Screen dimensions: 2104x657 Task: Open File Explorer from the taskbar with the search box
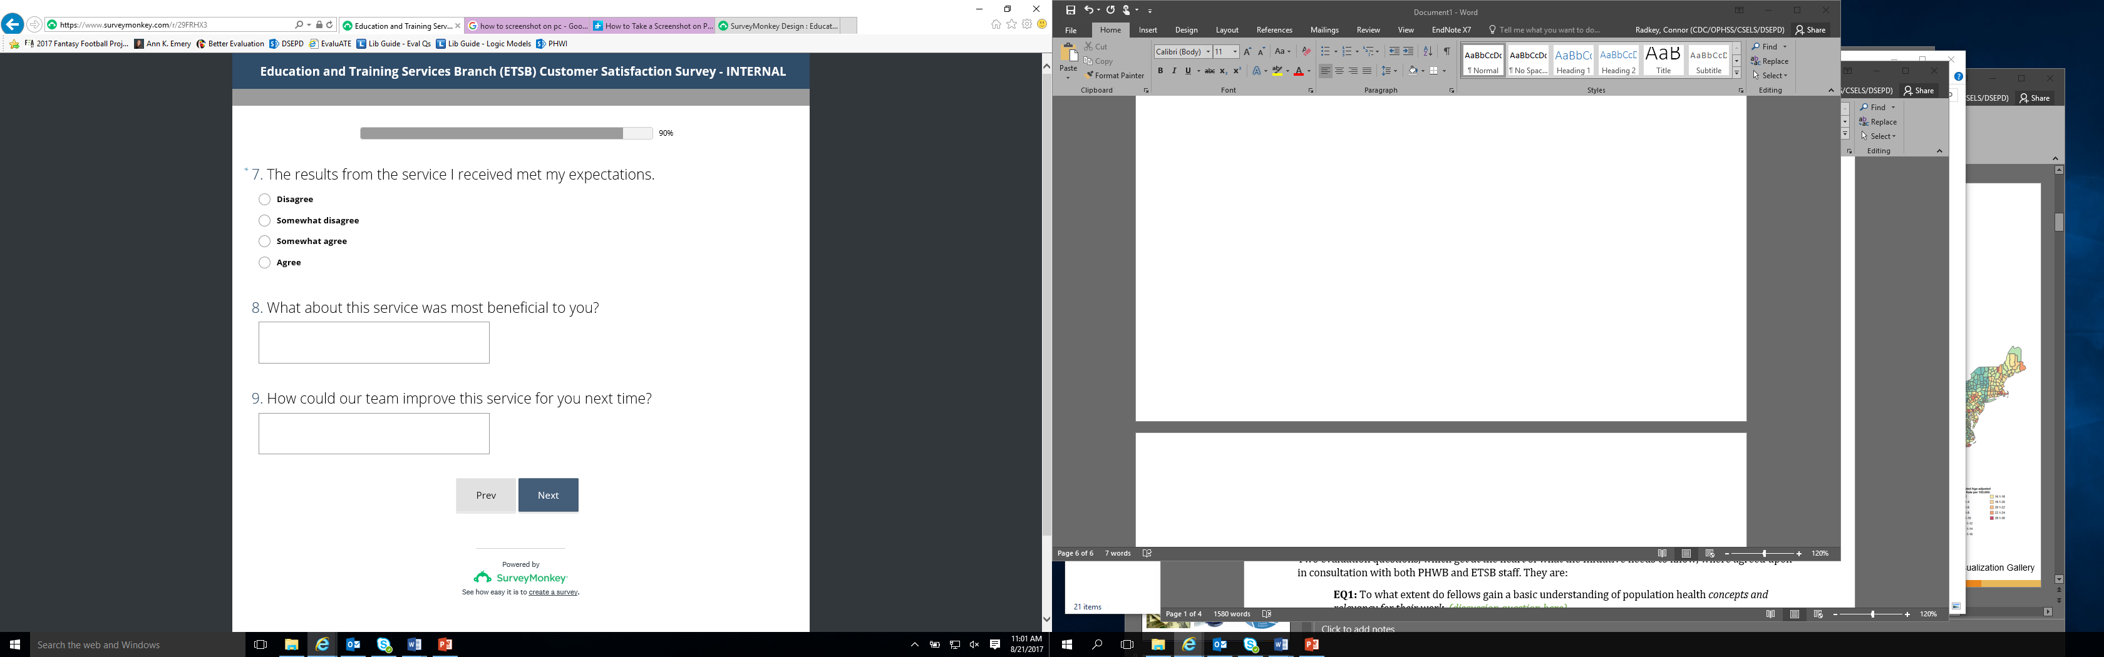tap(292, 644)
